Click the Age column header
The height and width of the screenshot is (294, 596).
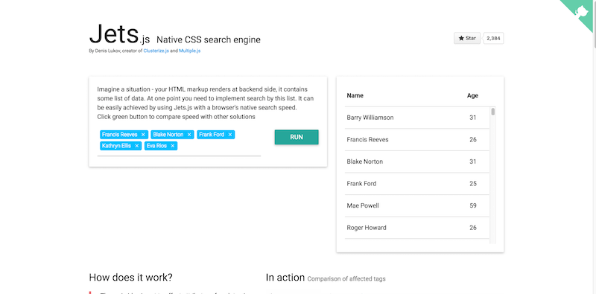point(472,96)
